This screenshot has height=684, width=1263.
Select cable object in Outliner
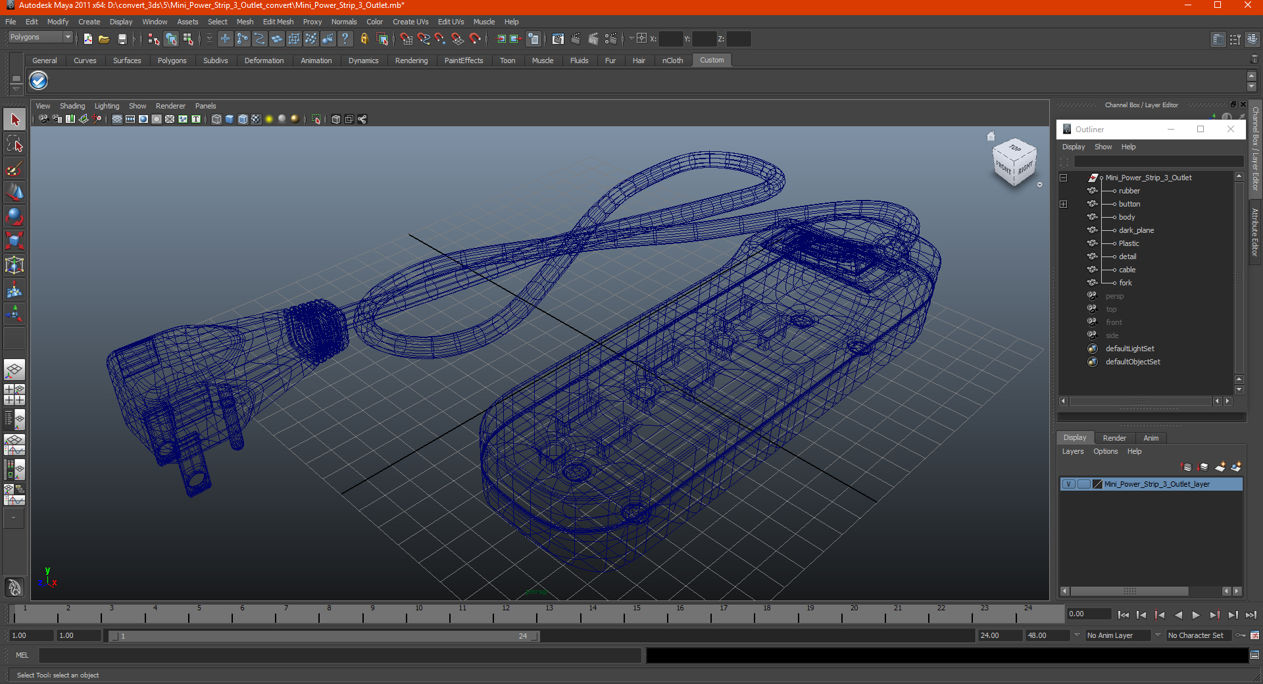[x=1127, y=270]
